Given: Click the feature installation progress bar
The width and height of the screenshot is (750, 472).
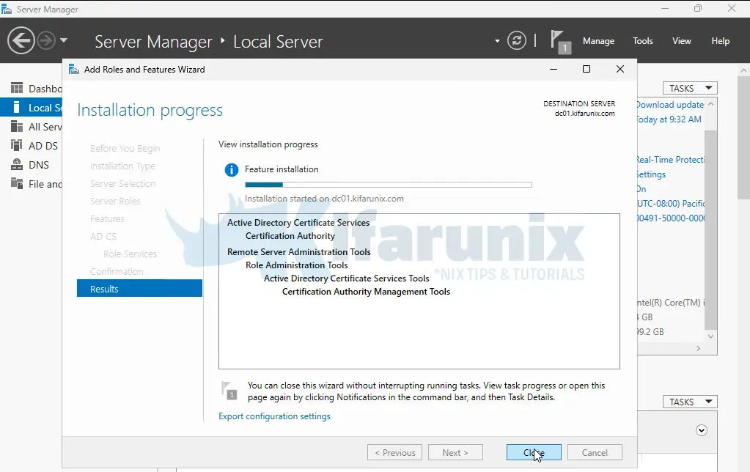Looking at the screenshot, I should tap(389, 185).
